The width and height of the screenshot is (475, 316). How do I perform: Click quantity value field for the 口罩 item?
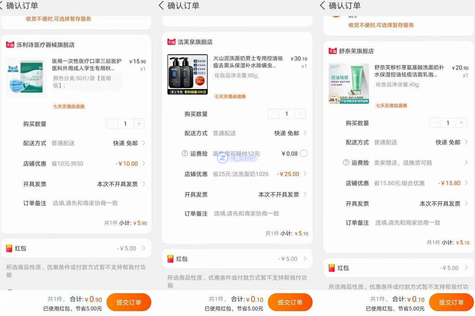click(x=125, y=124)
